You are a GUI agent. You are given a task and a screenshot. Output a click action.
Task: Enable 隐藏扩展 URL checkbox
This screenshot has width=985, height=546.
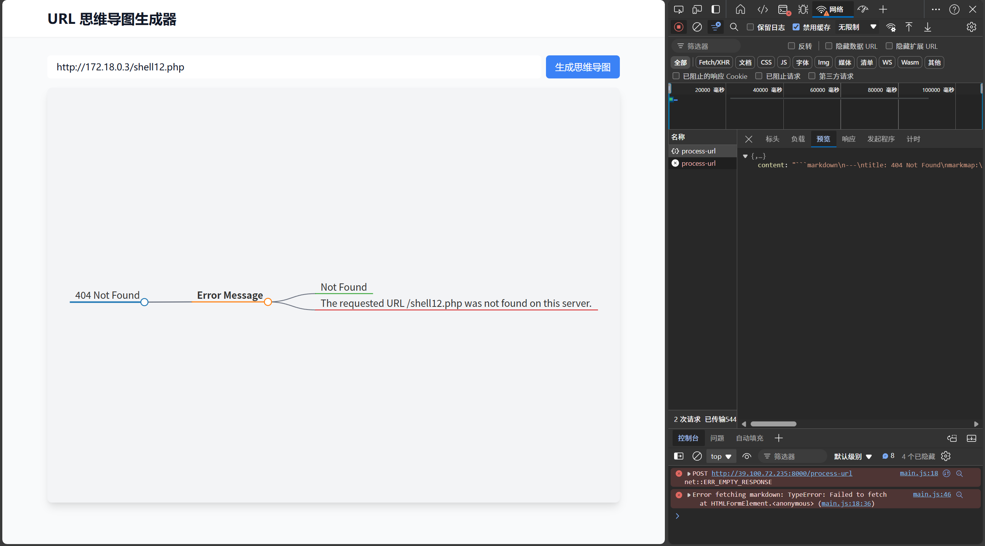tap(889, 46)
